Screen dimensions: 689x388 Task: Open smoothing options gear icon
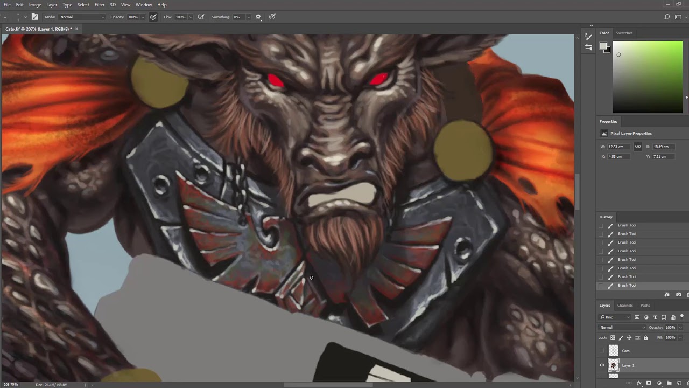(258, 17)
